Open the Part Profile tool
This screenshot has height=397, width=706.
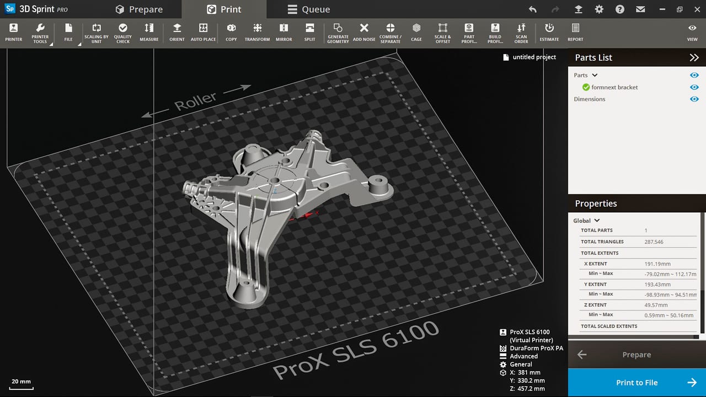click(469, 32)
